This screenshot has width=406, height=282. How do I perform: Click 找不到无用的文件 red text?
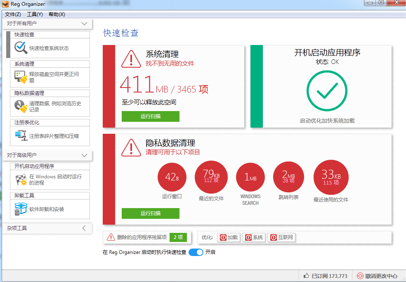(x=170, y=64)
